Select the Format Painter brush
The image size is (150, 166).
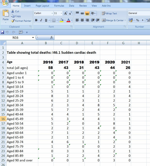(x=13, y=21)
